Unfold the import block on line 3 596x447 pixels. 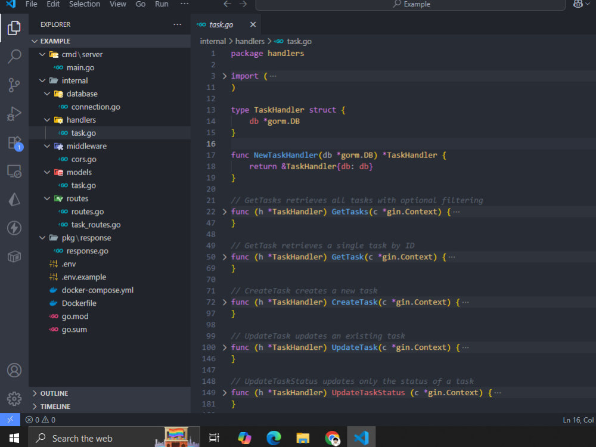[225, 76]
